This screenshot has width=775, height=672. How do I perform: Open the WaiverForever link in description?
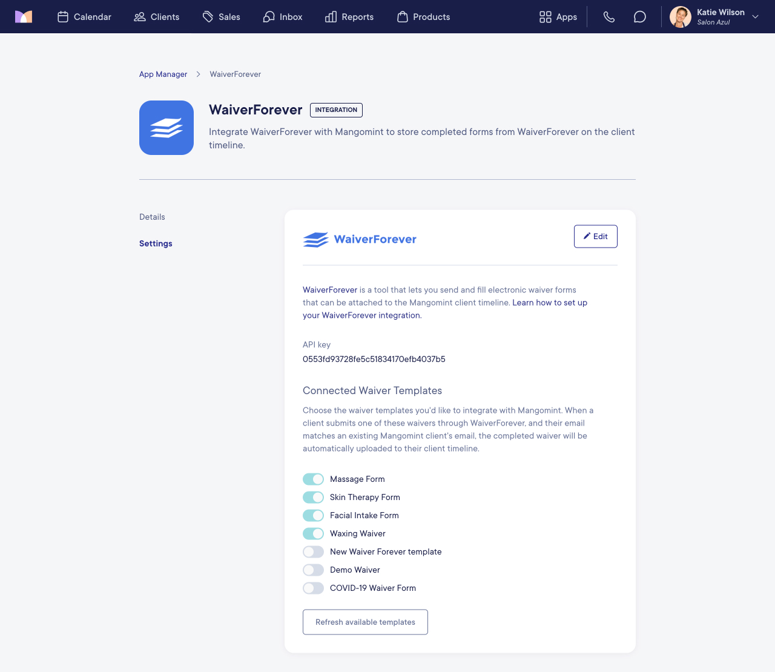click(x=330, y=290)
